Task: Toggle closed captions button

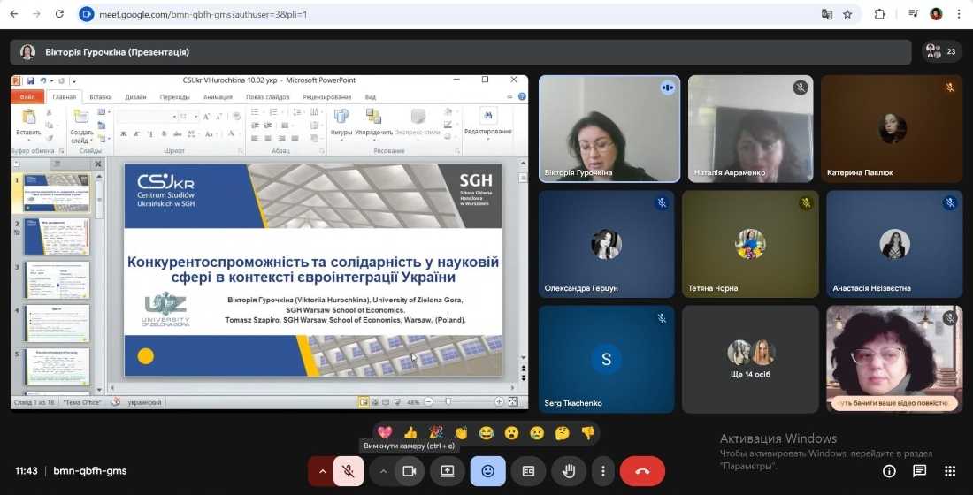Action: (528, 471)
